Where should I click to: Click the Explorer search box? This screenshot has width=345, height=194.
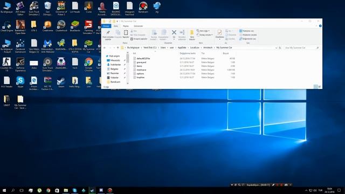301,48
